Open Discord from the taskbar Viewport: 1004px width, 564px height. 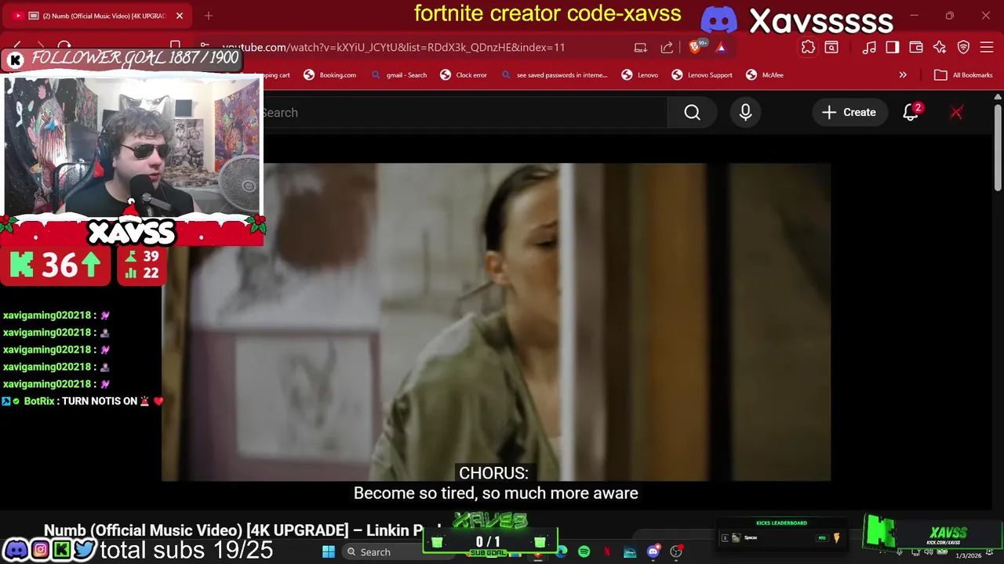653,552
